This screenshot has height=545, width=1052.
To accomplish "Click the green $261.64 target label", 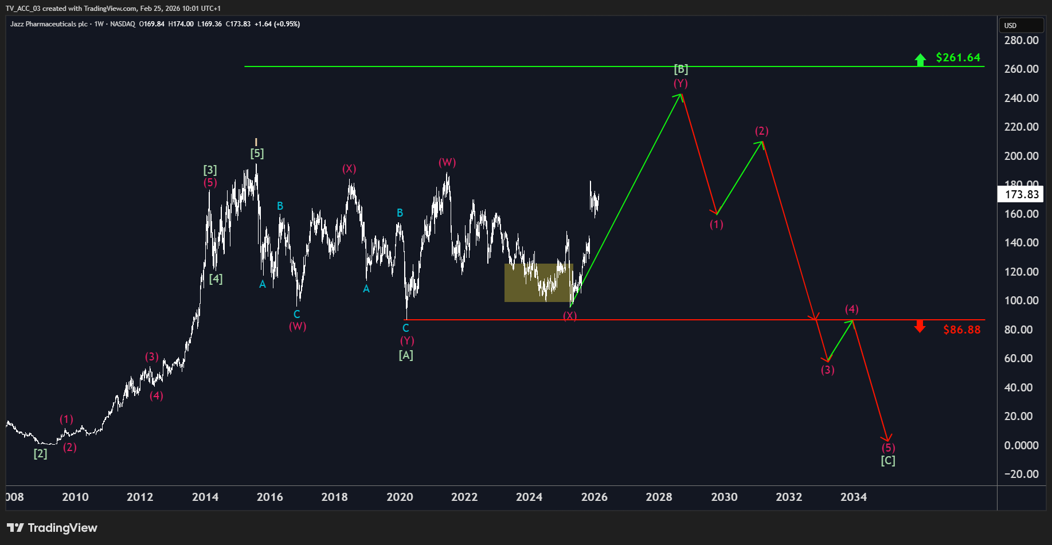I will (958, 57).
